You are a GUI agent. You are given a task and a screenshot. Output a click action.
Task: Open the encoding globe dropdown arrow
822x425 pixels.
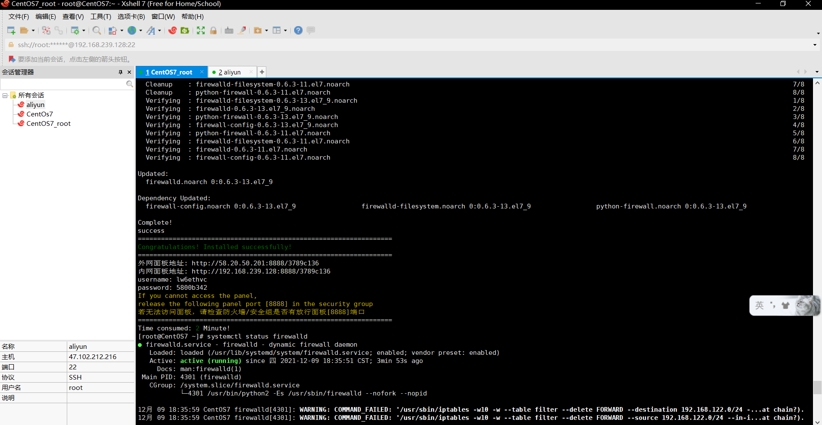pyautogui.click(x=140, y=30)
